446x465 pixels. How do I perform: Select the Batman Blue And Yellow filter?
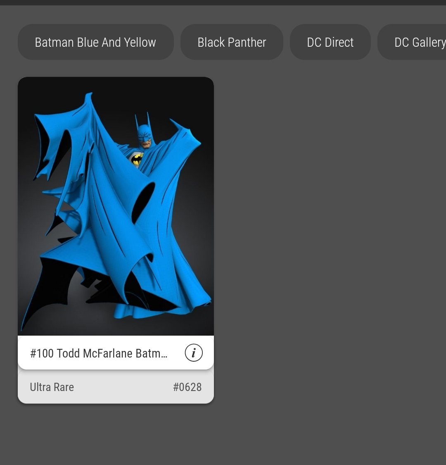(95, 42)
